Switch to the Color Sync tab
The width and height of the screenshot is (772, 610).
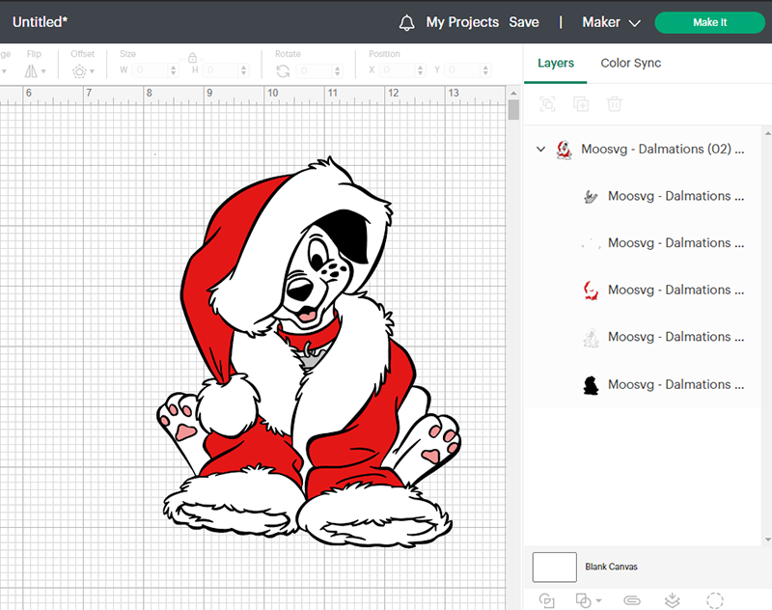[x=631, y=63]
